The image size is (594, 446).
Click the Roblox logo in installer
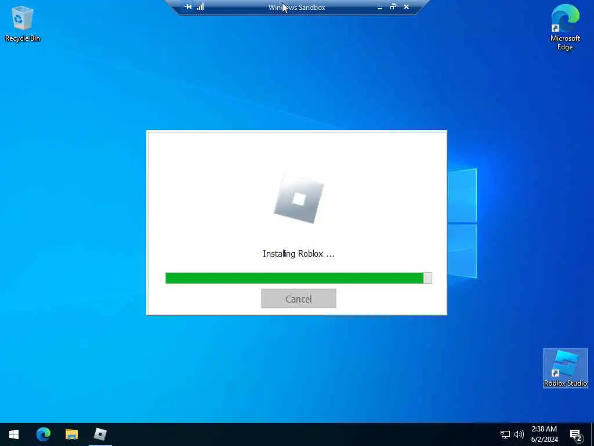tap(299, 199)
